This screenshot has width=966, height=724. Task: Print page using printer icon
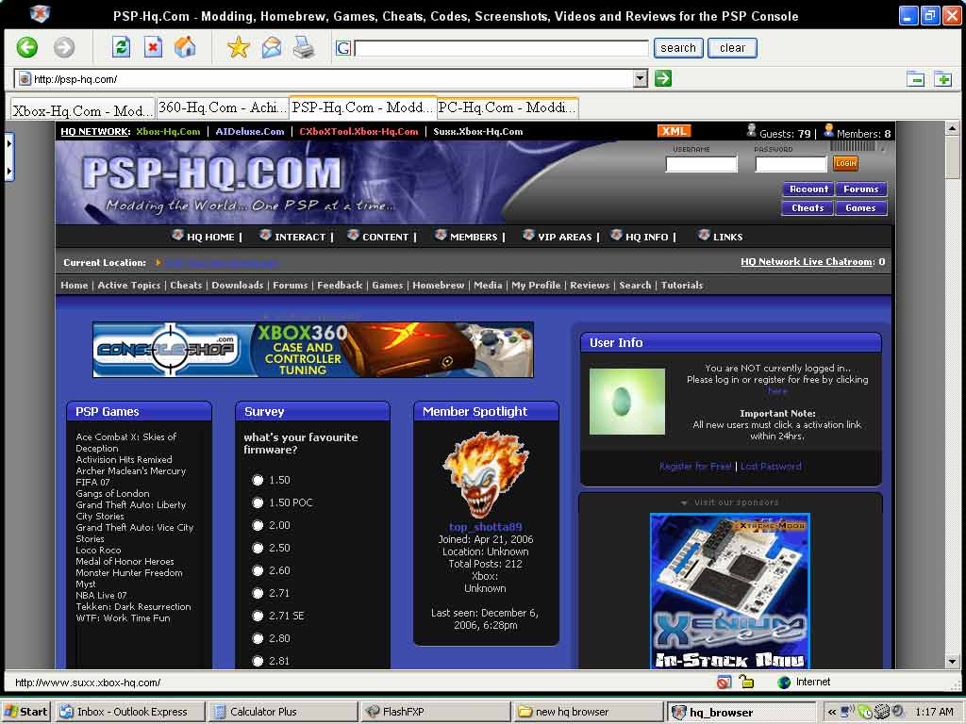[303, 47]
